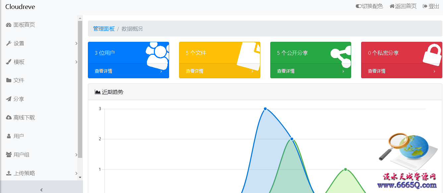Expand the 上传策略 submenu chevron
Viewport: 443px width, 193px height.
(76, 173)
